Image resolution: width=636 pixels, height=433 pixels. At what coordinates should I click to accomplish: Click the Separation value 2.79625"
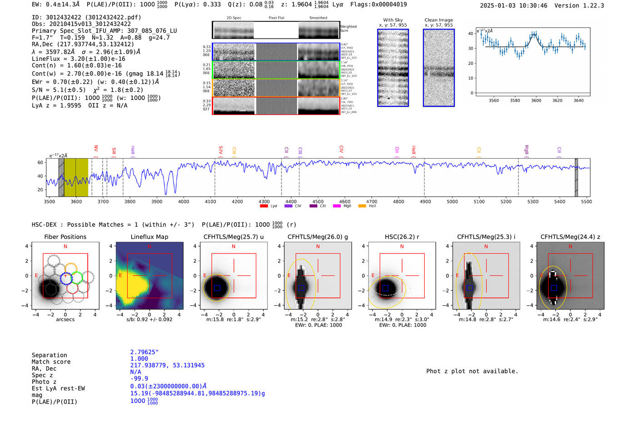click(x=144, y=352)
